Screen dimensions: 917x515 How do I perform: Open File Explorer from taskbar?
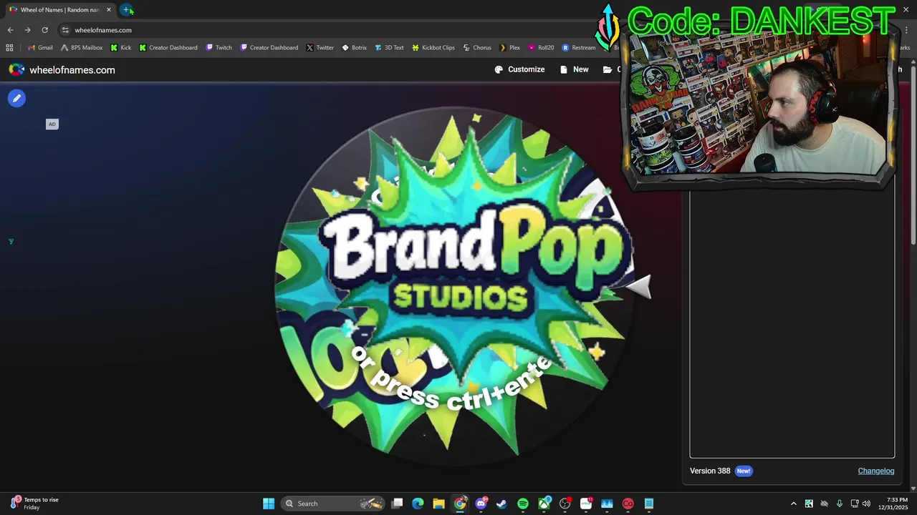pyautogui.click(x=438, y=504)
